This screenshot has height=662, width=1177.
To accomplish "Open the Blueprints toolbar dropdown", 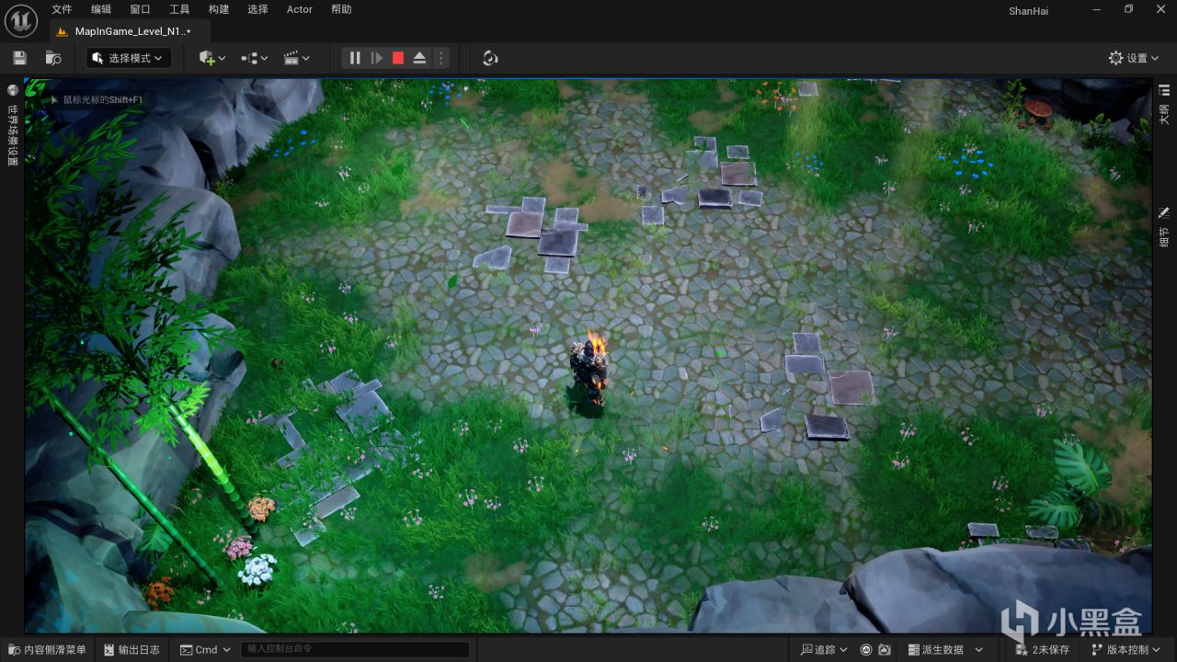I will pos(255,58).
